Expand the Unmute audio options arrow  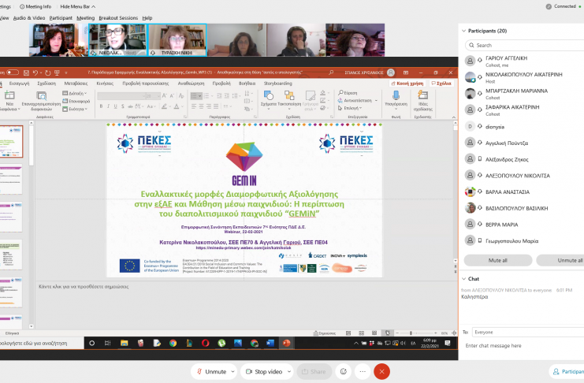click(x=232, y=371)
